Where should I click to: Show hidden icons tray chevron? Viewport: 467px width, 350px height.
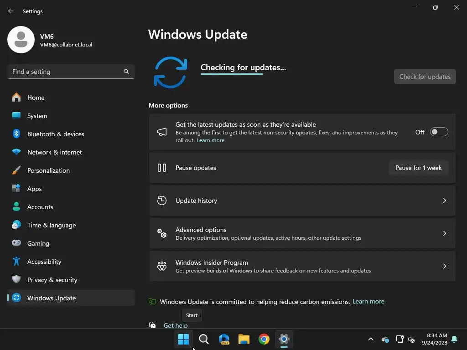pos(371,339)
